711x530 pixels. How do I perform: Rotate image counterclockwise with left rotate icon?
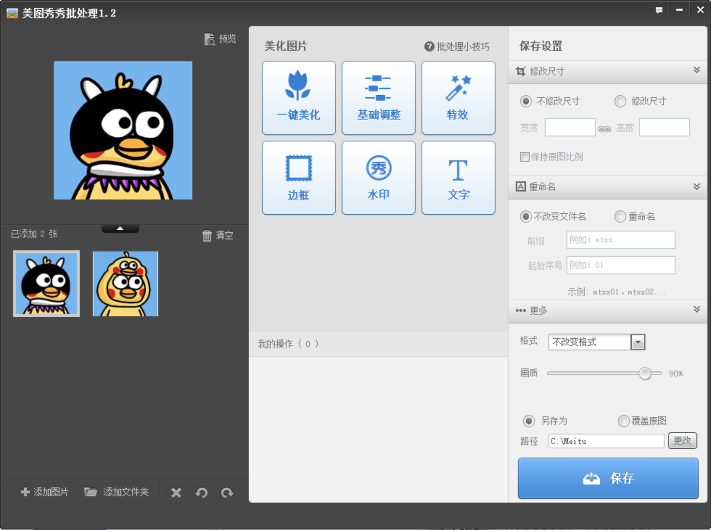coord(202,493)
